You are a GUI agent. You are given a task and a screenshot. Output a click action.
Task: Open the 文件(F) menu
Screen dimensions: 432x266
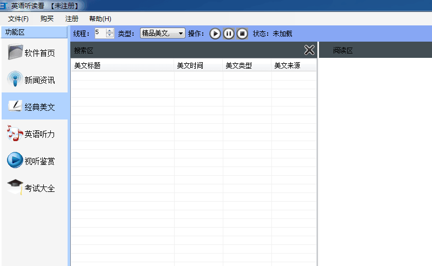point(18,19)
